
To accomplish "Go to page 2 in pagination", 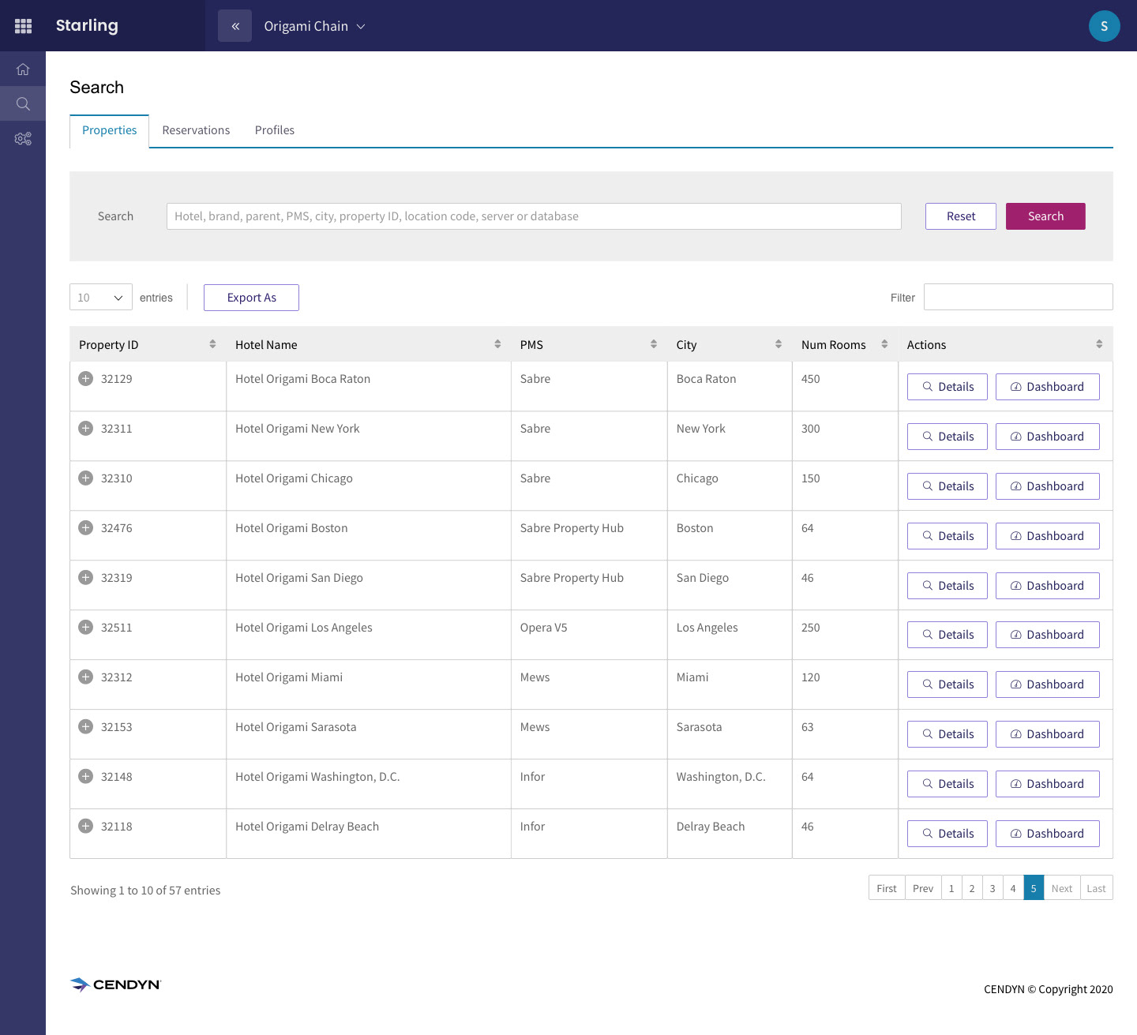I will pyautogui.click(x=972, y=888).
